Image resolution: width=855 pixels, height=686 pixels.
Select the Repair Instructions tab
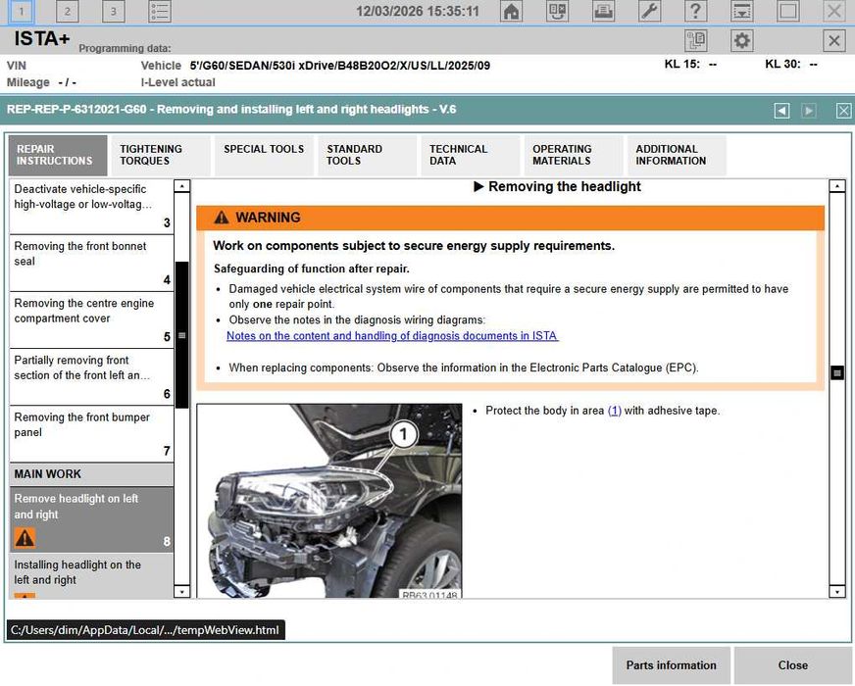tap(58, 155)
